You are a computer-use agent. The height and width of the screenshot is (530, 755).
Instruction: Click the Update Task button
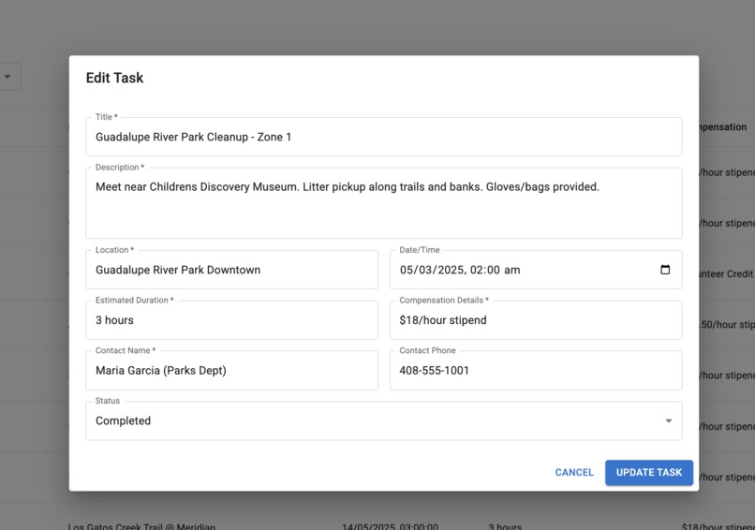pos(649,472)
